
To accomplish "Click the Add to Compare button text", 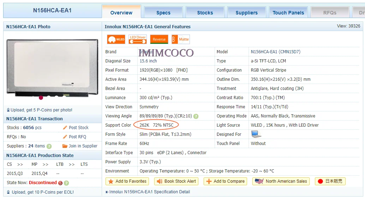I will coord(229,181).
